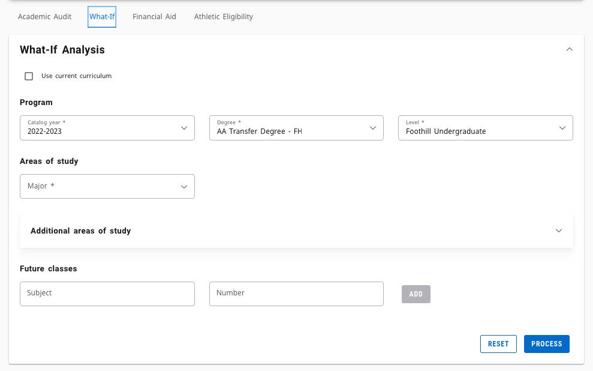The image size is (593, 371).
Task: Click the "Use current curriculum" label text
Action: [76, 76]
